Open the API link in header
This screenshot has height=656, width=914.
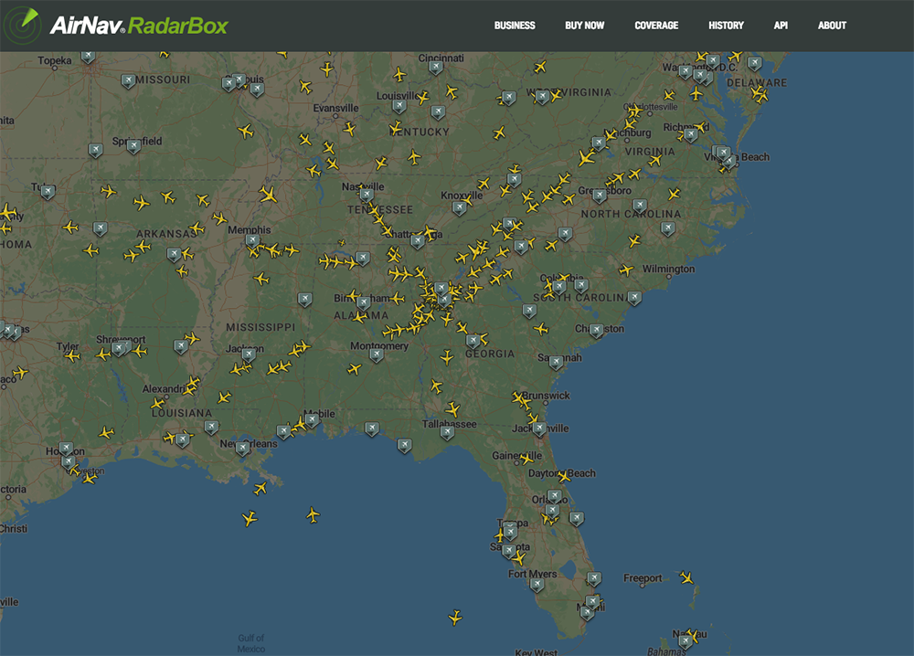[x=781, y=26]
